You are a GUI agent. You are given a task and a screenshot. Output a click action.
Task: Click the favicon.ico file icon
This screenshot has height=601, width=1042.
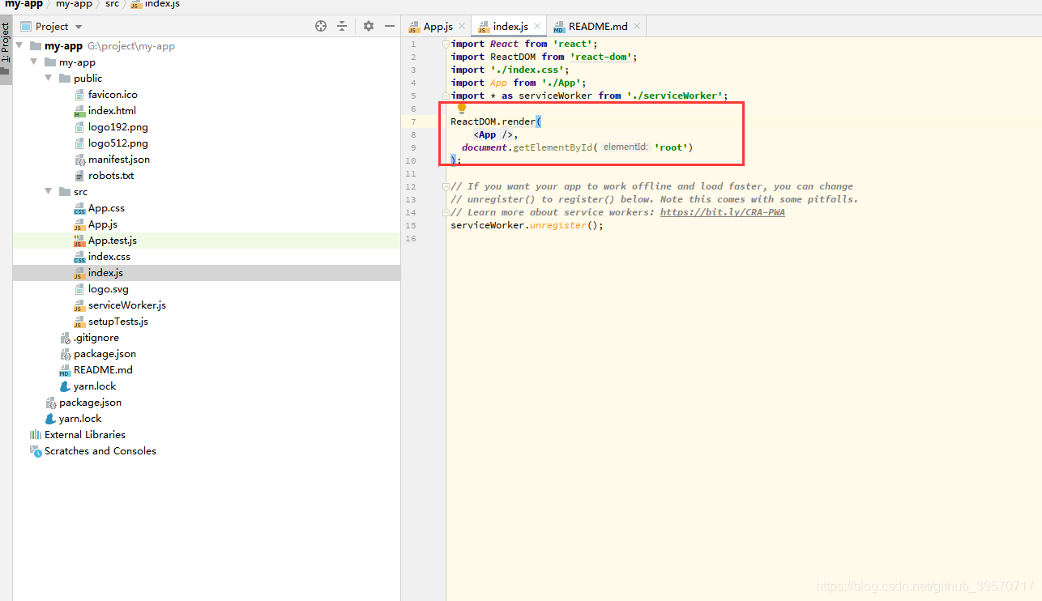tap(80, 95)
